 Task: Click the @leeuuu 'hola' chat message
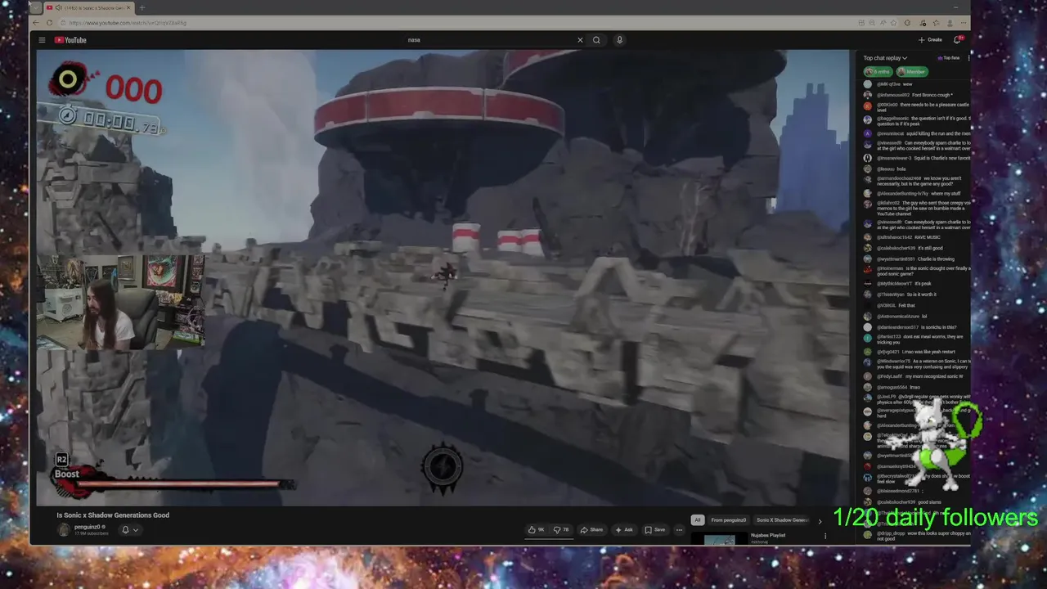(916, 169)
